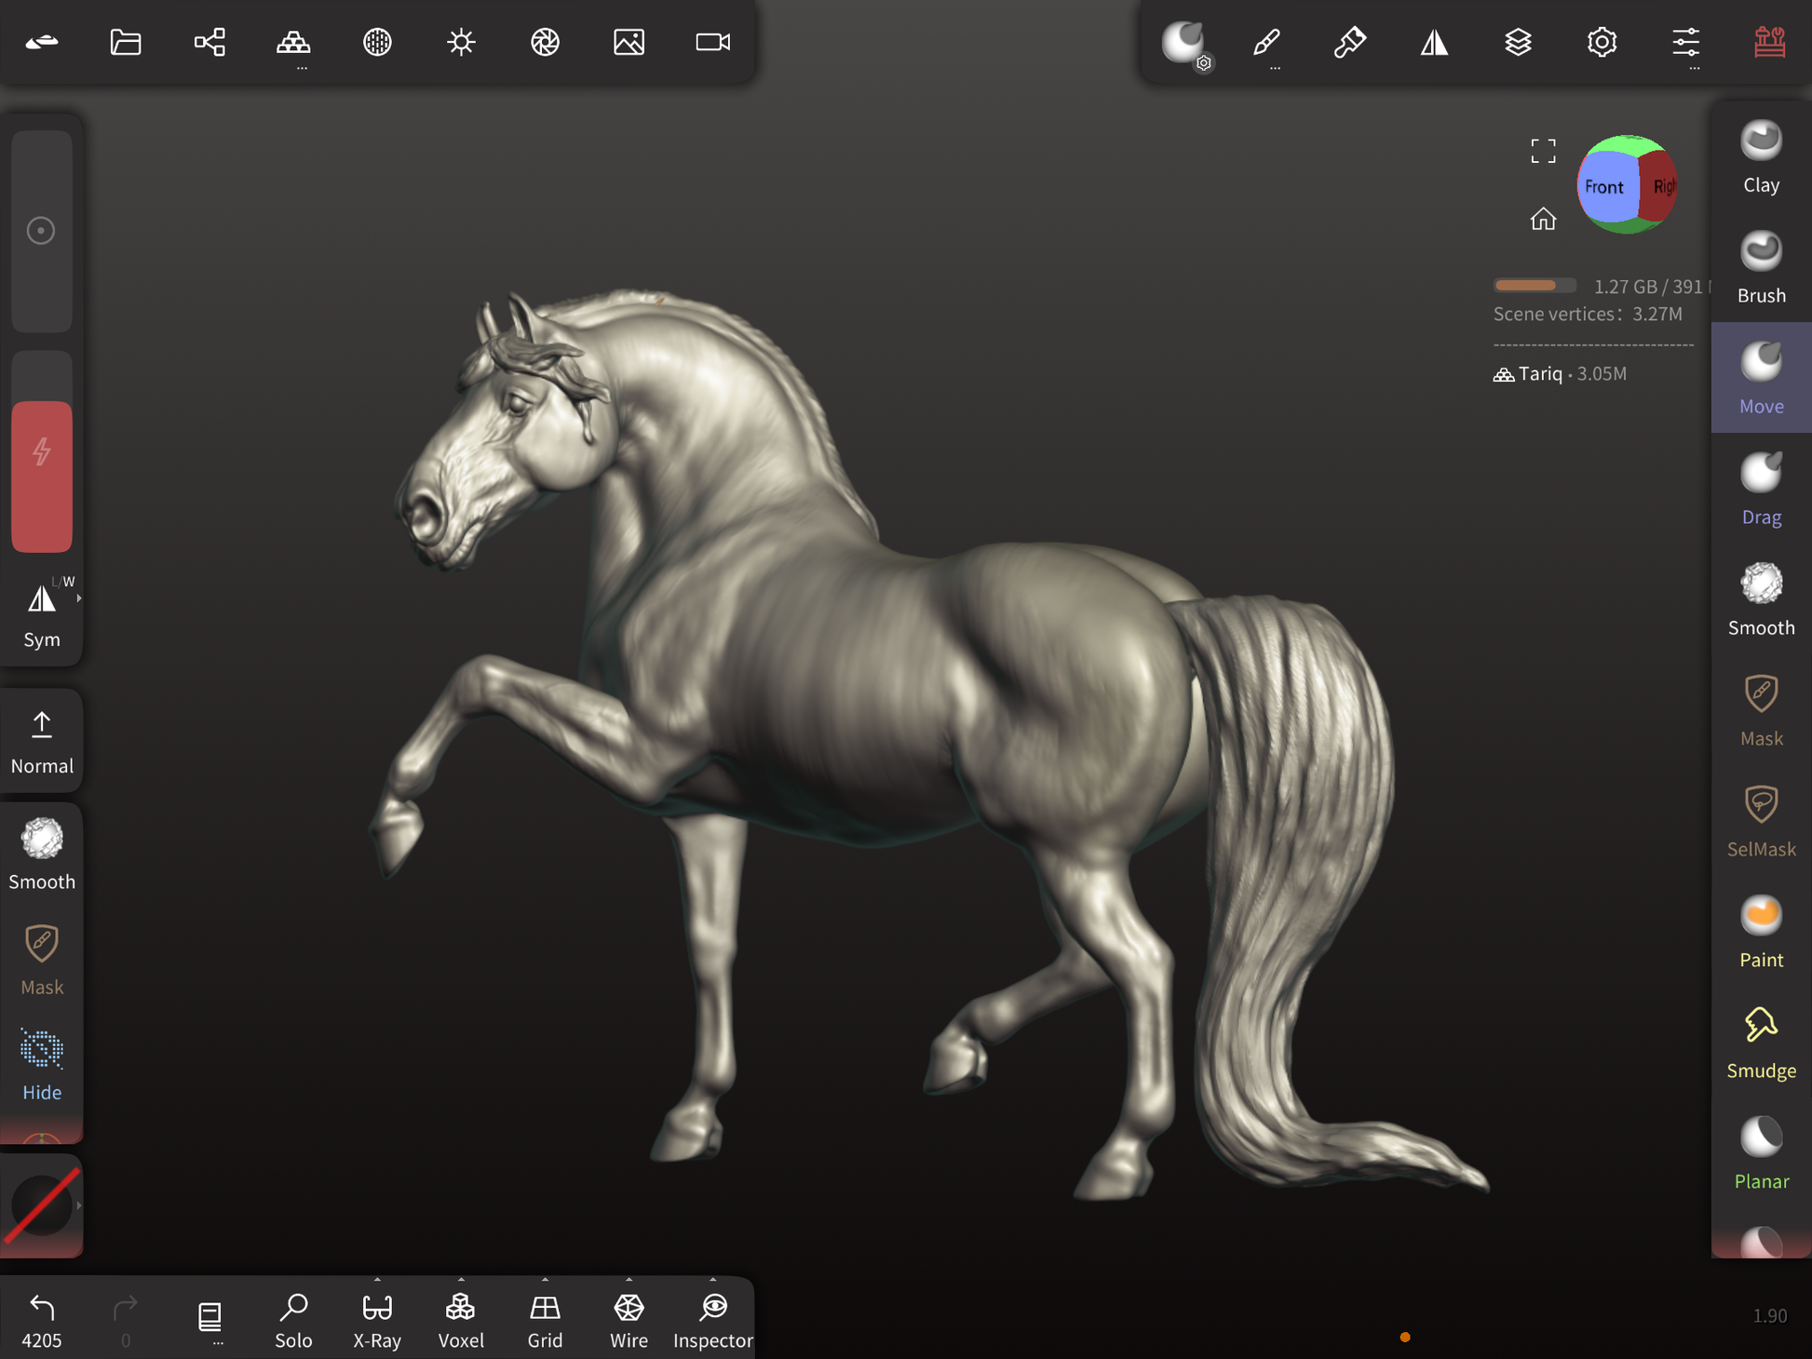Viewport: 1812px width, 1359px height.
Task: Expand Voxel remesh options arrow
Action: pyautogui.click(x=461, y=1280)
